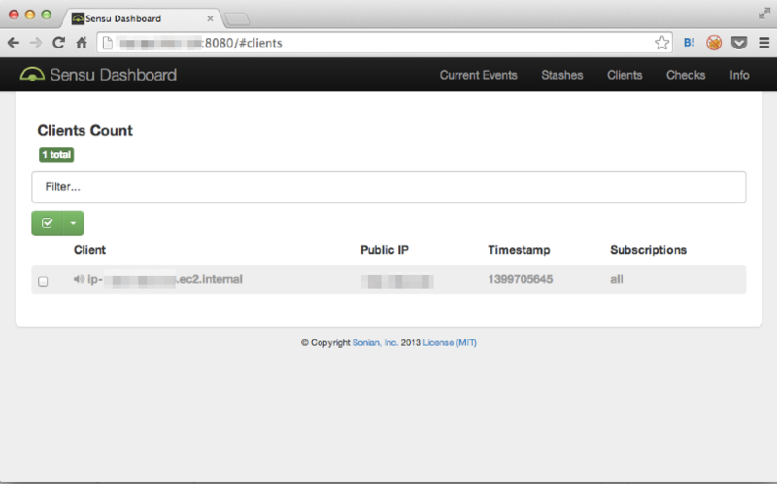
Task: Open the Info page
Action: pos(739,75)
